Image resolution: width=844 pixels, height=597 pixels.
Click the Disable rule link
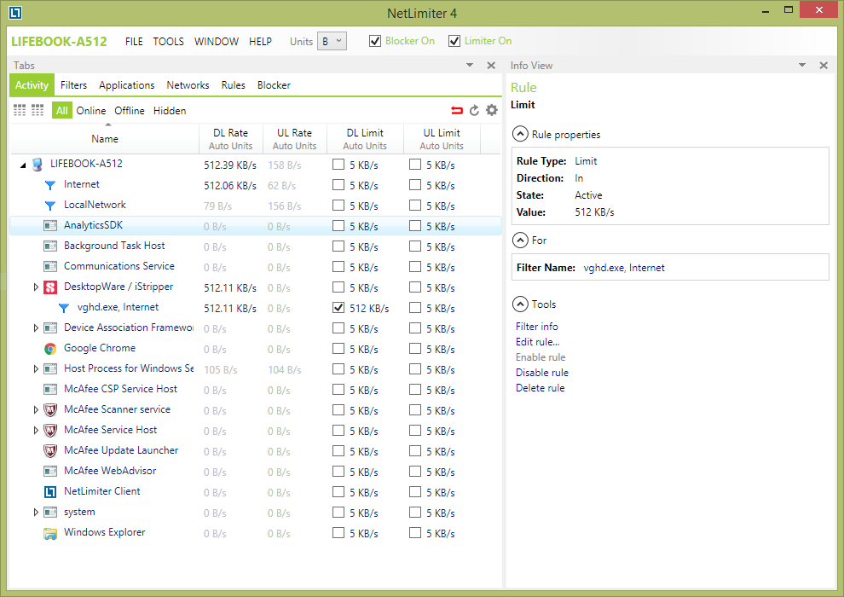[542, 373]
